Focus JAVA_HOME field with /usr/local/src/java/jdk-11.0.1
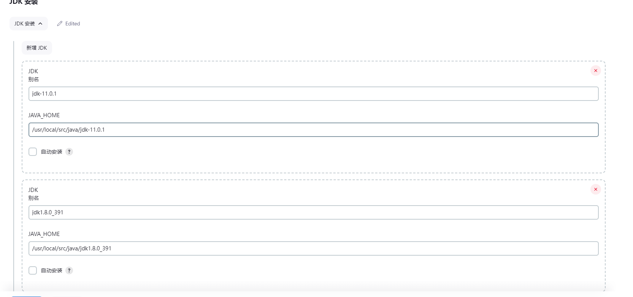 (x=313, y=130)
